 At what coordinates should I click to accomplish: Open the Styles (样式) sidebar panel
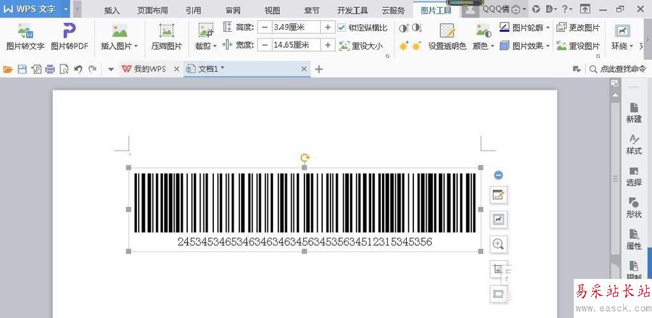point(634,144)
